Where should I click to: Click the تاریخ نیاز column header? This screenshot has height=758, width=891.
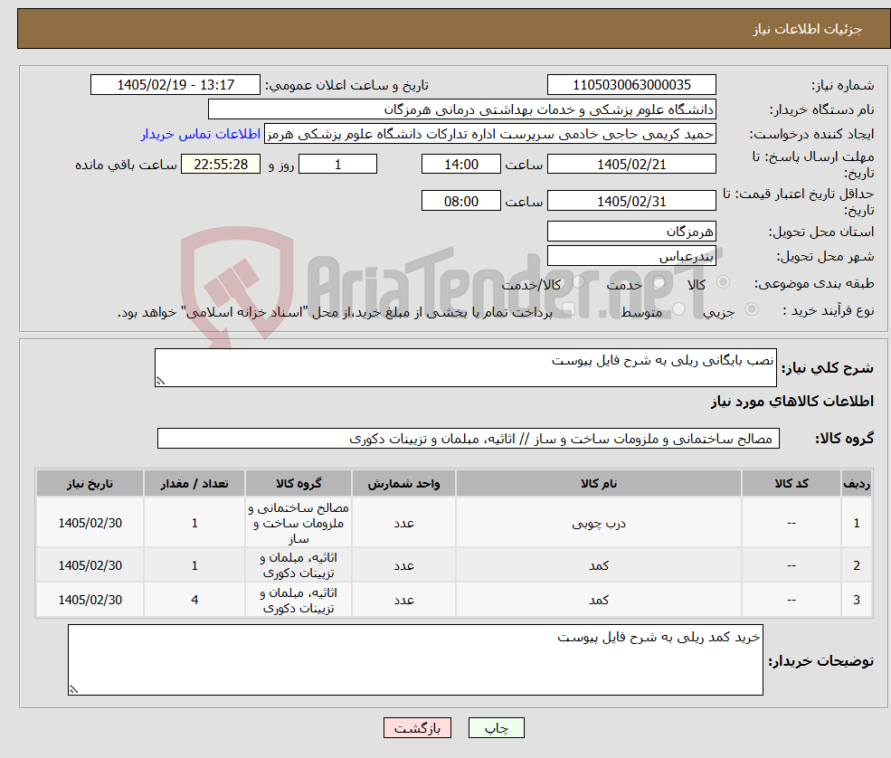[90, 483]
